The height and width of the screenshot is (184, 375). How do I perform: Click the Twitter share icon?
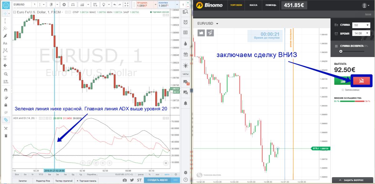pyautogui.click(x=132, y=180)
